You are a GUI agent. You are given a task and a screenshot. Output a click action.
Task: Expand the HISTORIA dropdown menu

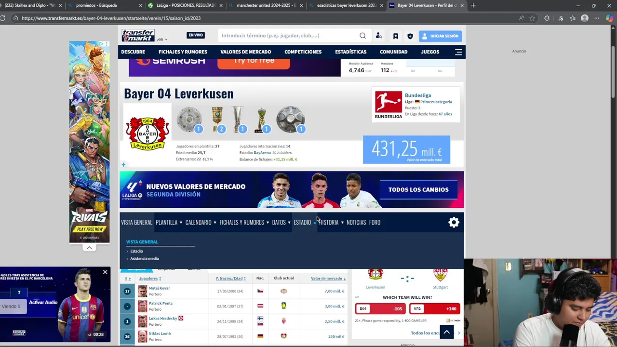[x=331, y=222]
